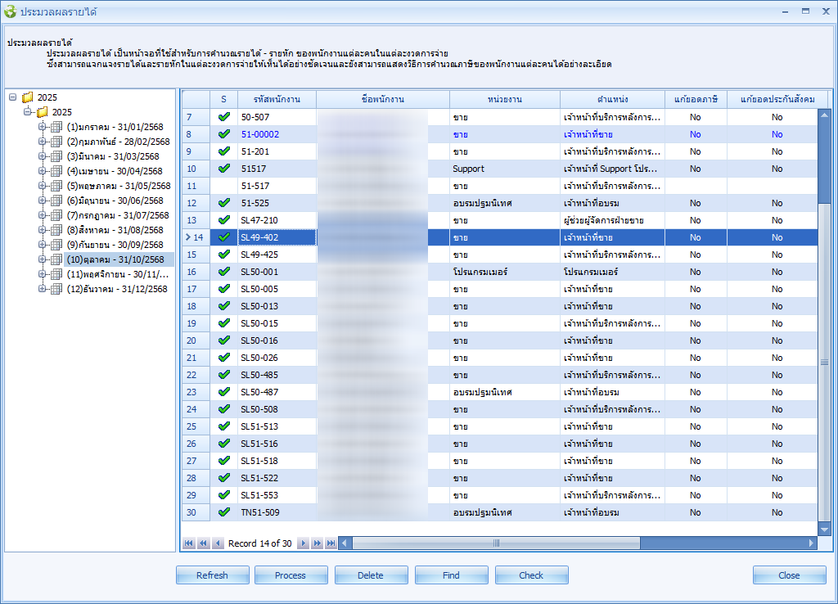
Task: Click the calendar icon for มกราคม period
Action: pyautogui.click(x=56, y=127)
